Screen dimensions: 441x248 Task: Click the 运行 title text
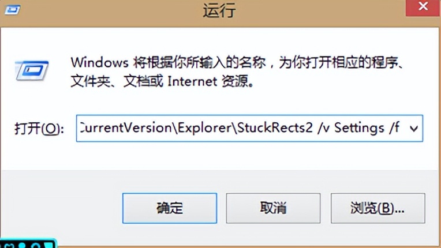pyautogui.click(x=219, y=11)
